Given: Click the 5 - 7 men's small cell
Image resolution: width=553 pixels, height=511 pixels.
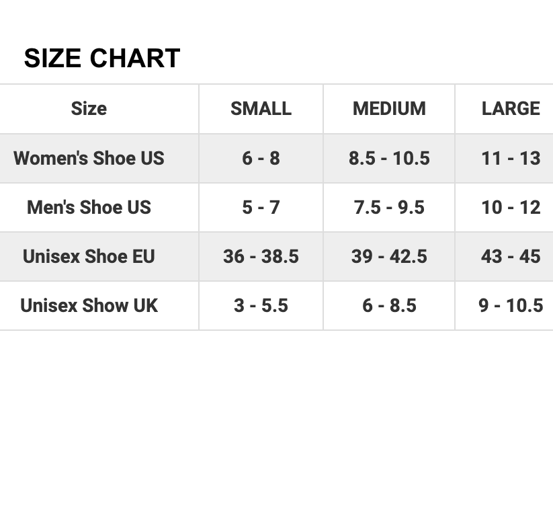Looking at the screenshot, I should coord(261,207).
